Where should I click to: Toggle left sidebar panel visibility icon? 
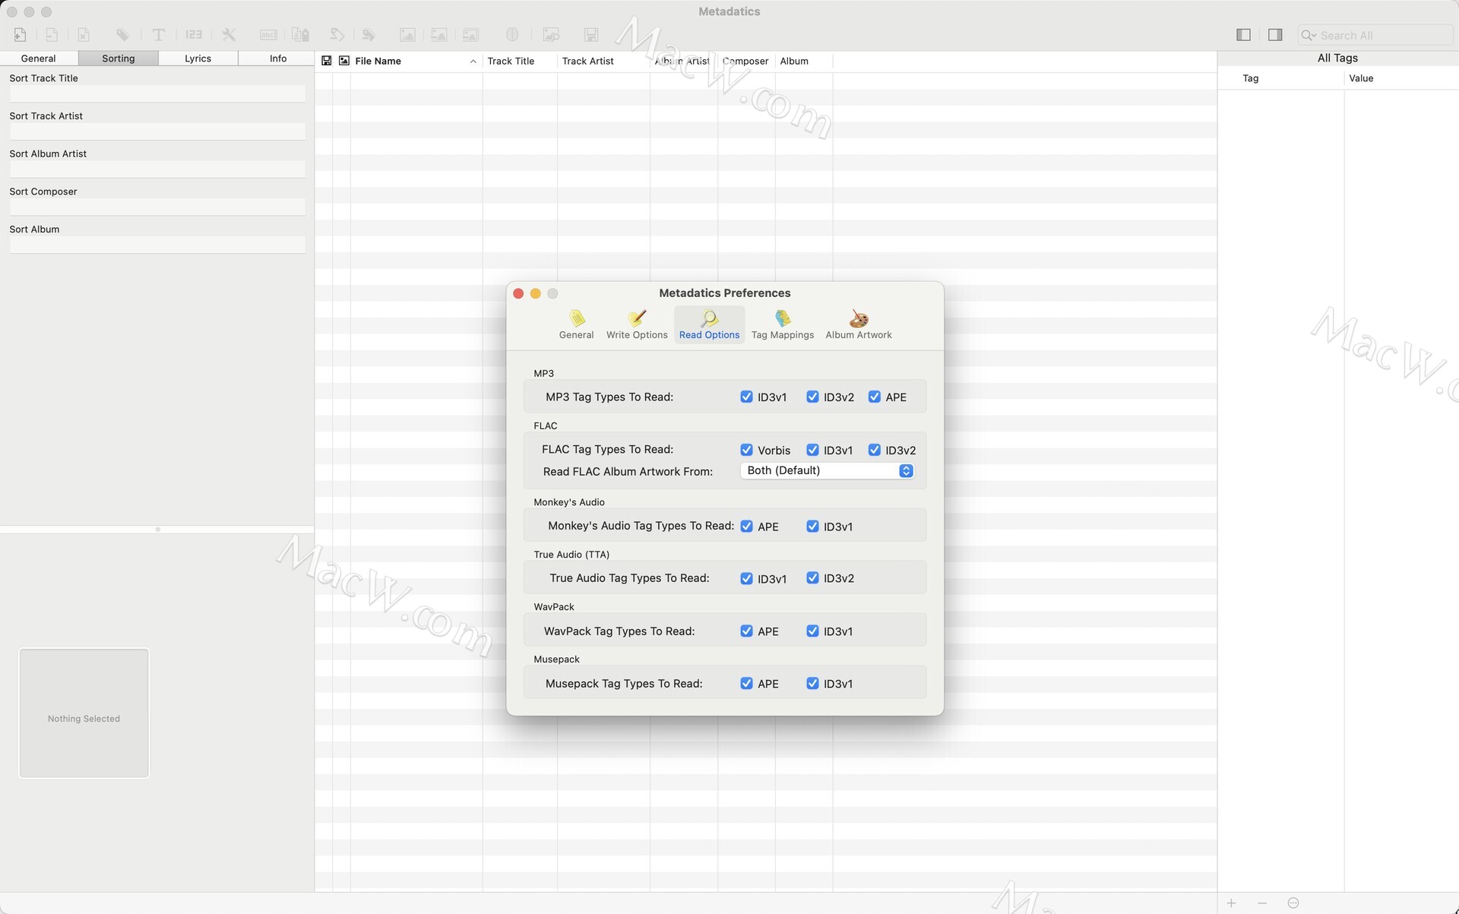tap(1243, 35)
